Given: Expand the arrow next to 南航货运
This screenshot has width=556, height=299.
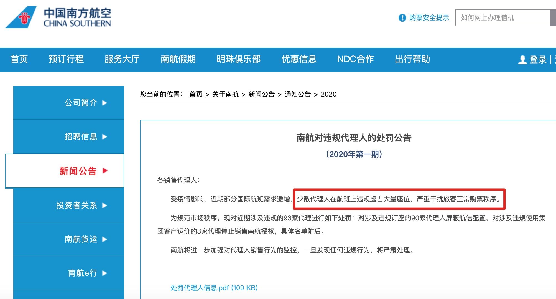Looking at the screenshot, I should tap(104, 239).
